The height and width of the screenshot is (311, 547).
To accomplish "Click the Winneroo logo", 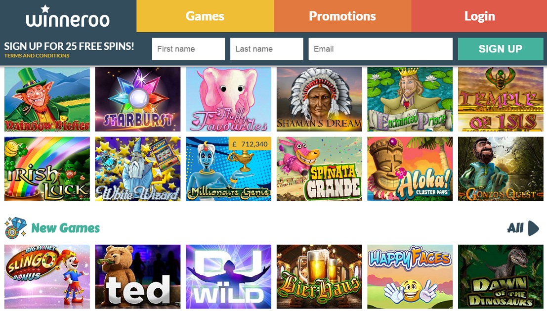I will 68,16.
